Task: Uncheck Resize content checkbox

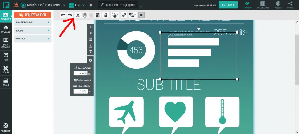Action: point(75,80)
